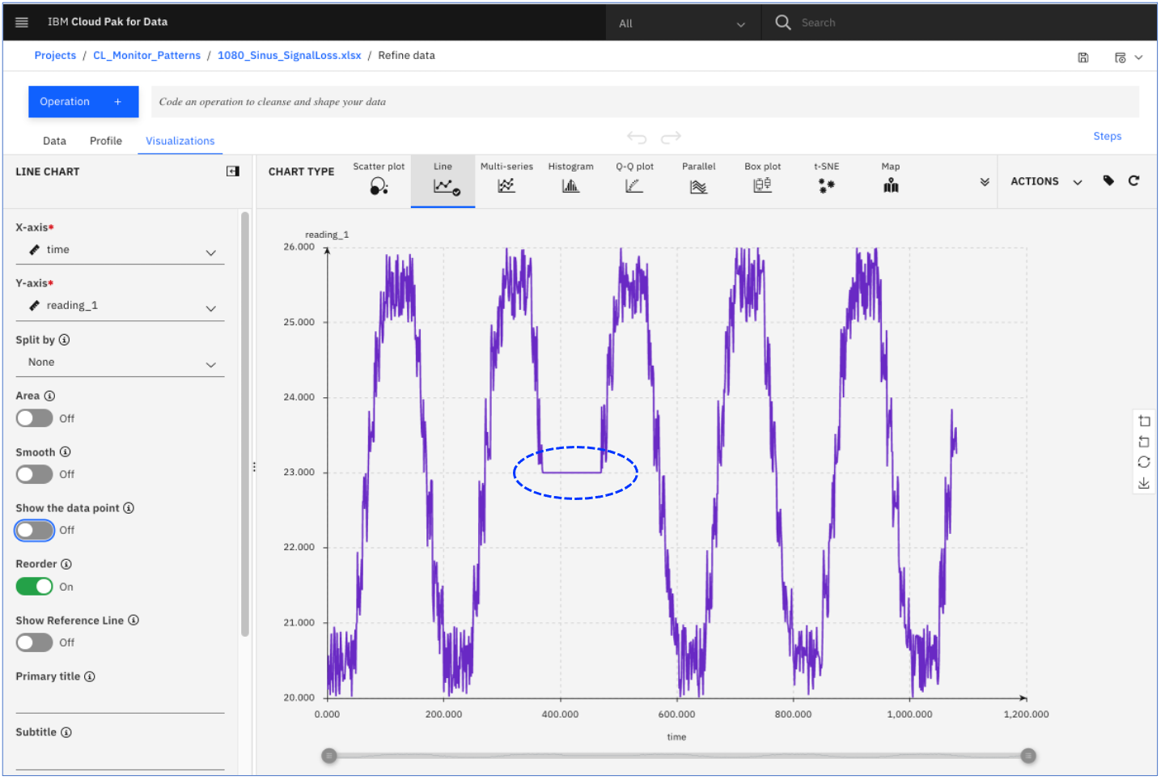Expand the chevron next to jobs icon
Viewport: 1165px width, 780px height.
[1138, 57]
